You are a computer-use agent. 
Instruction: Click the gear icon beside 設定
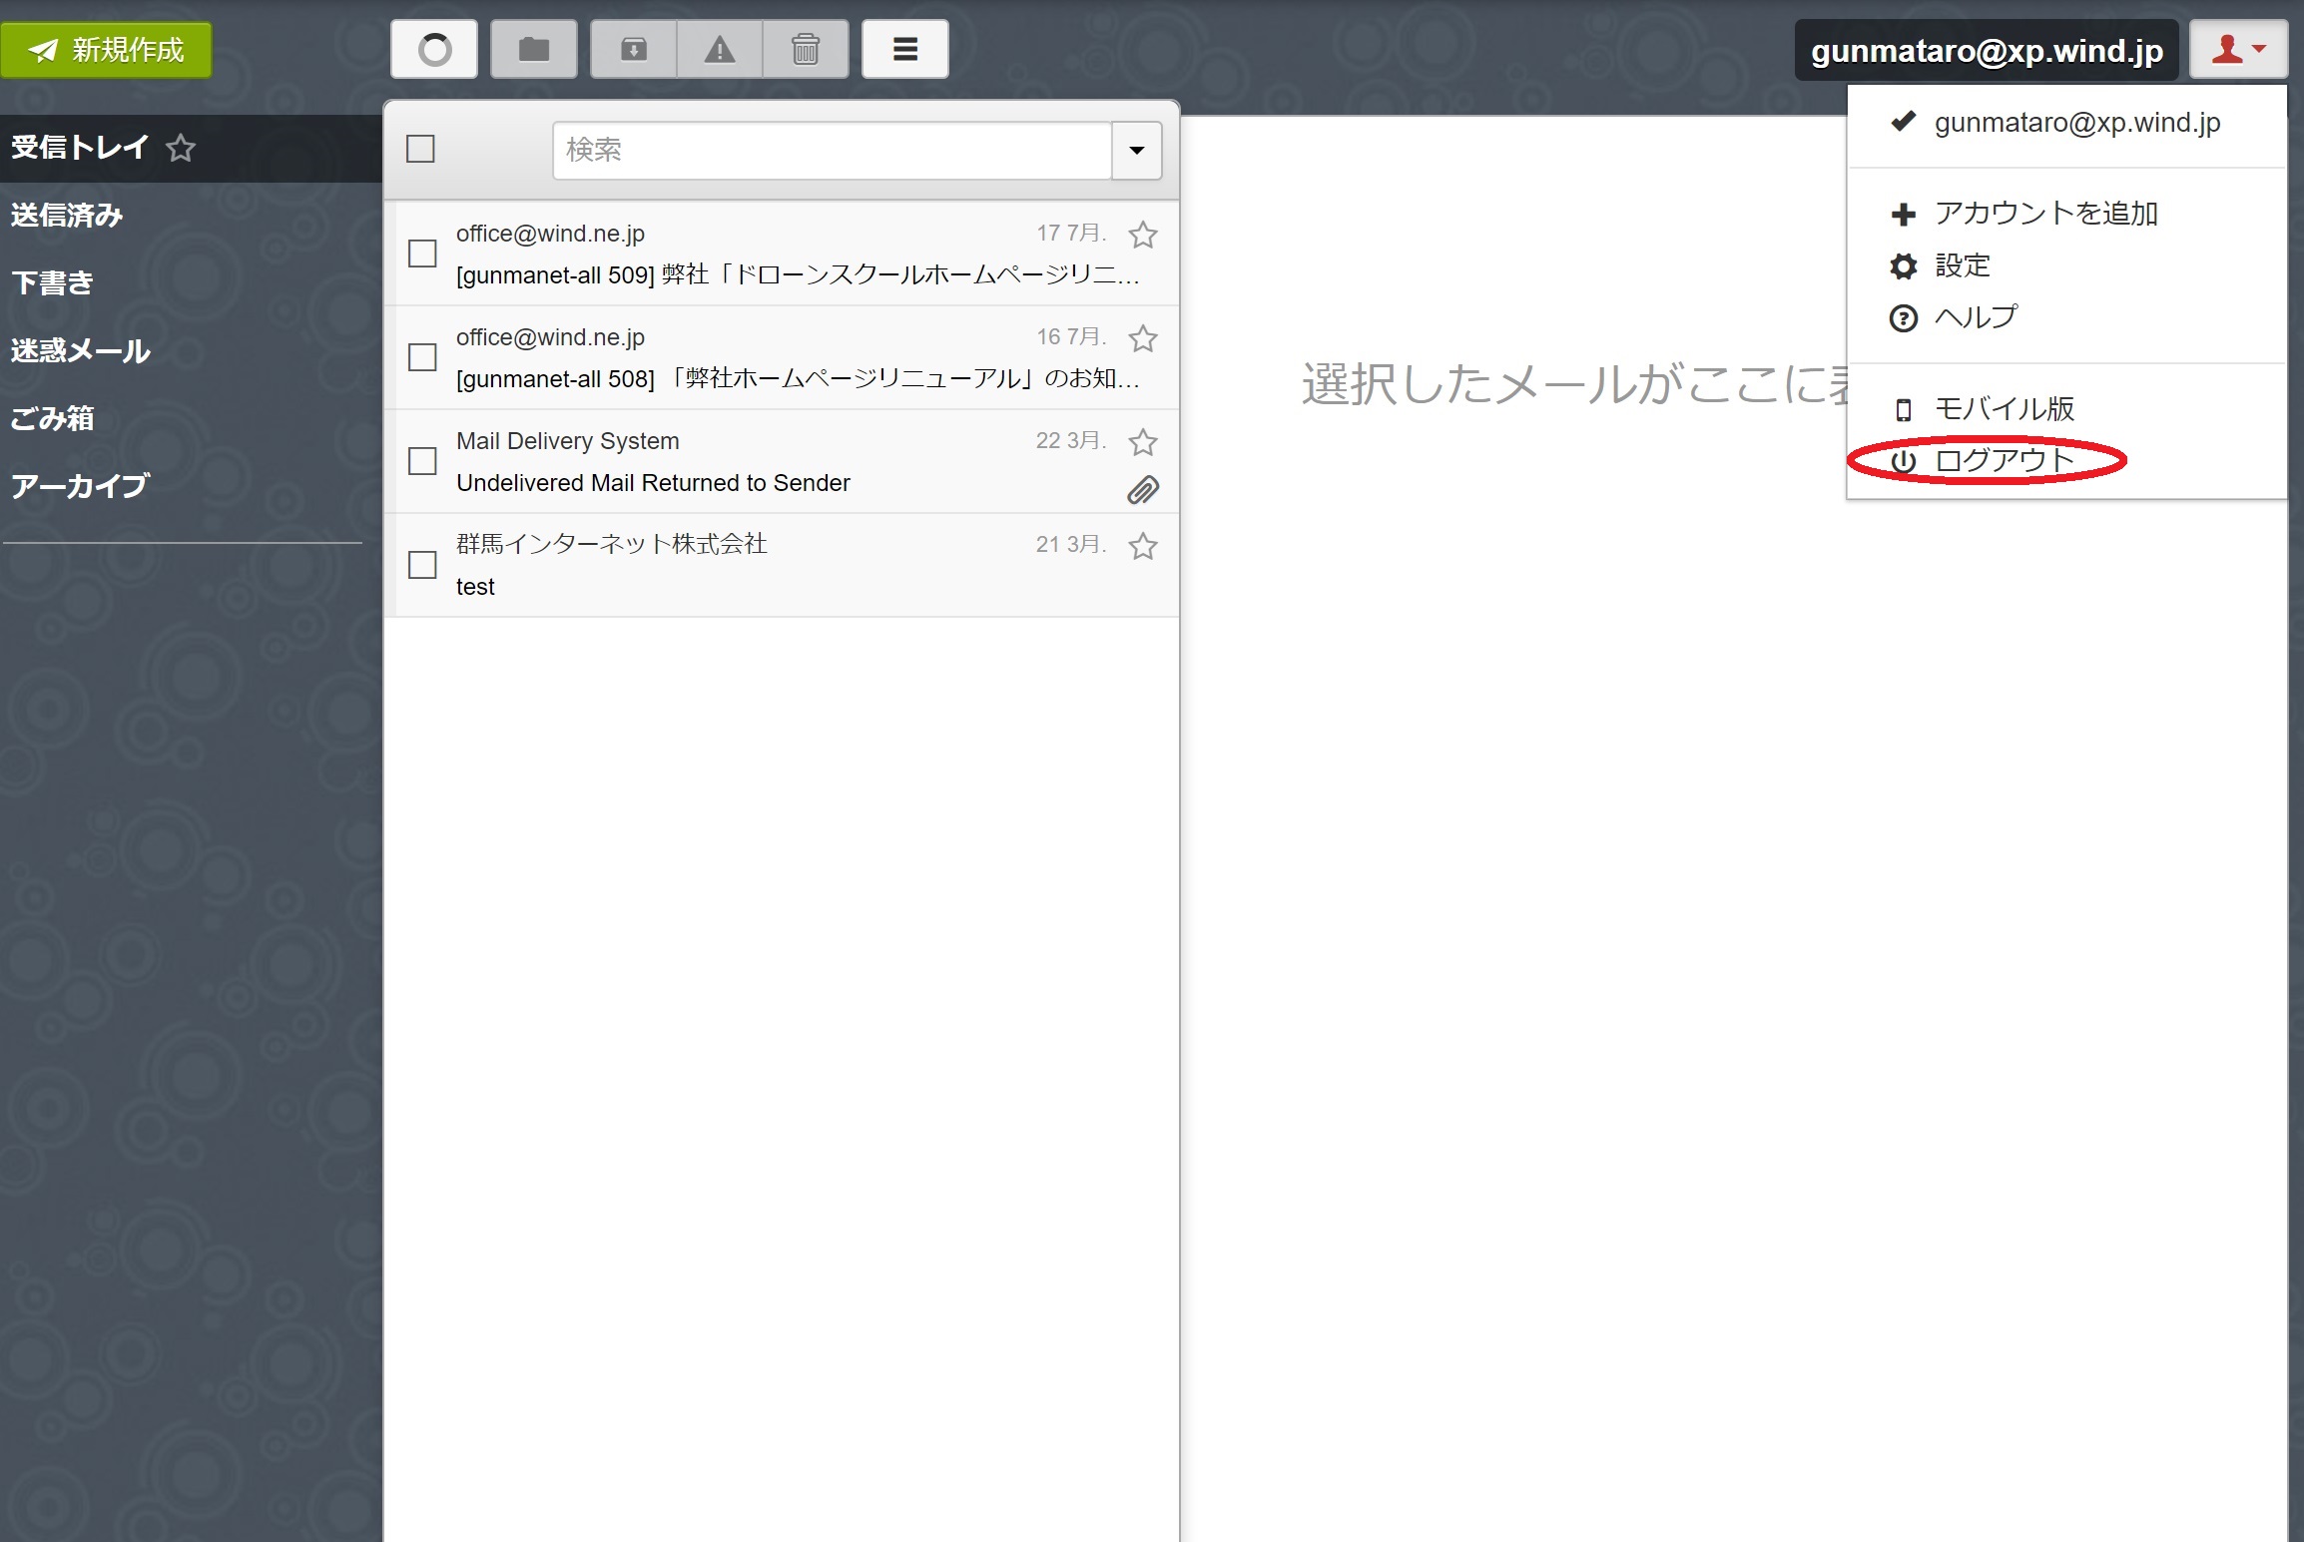1904,265
